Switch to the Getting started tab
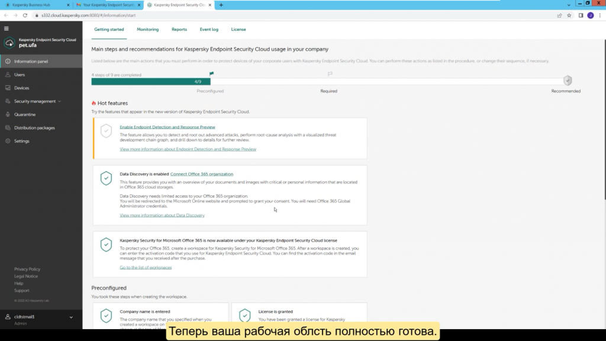The image size is (606, 341). pyautogui.click(x=109, y=30)
